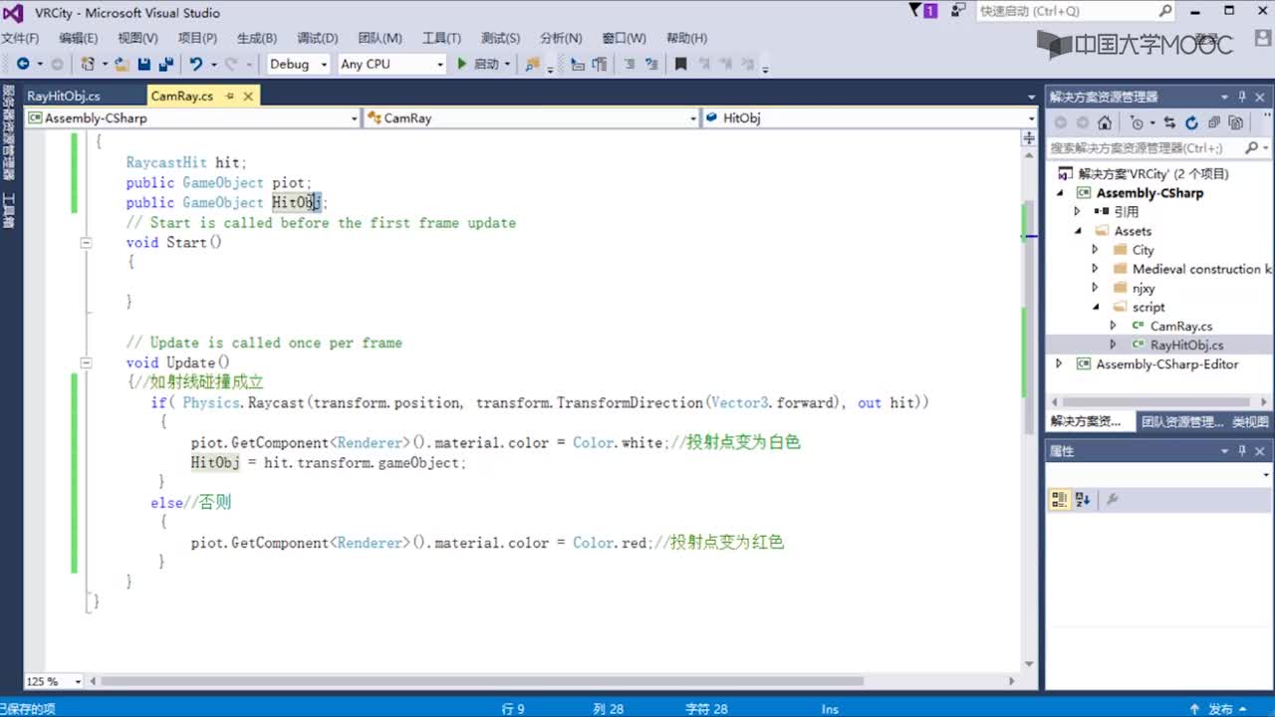Image resolution: width=1275 pixels, height=717 pixels.
Task: Expand the Assembly-CSharp-Editor project node
Action: click(x=1059, y=363)
